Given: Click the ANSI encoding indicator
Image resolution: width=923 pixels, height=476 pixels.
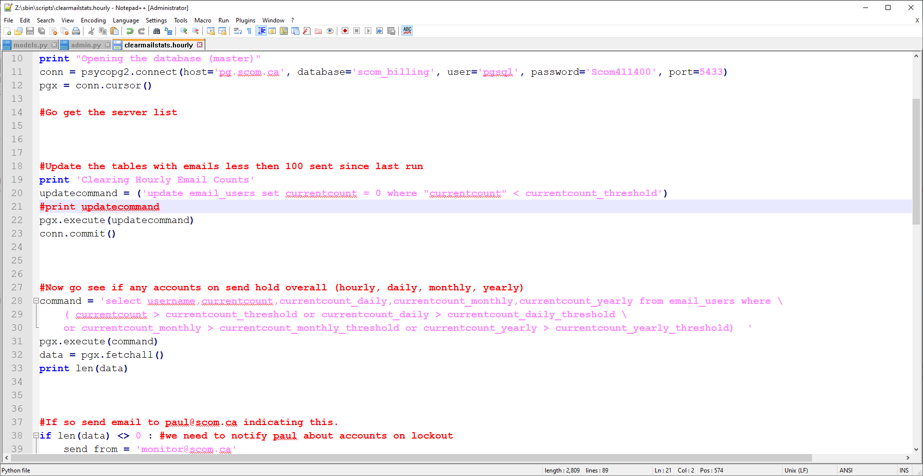Looking at the screenshot, I should 846,470.
